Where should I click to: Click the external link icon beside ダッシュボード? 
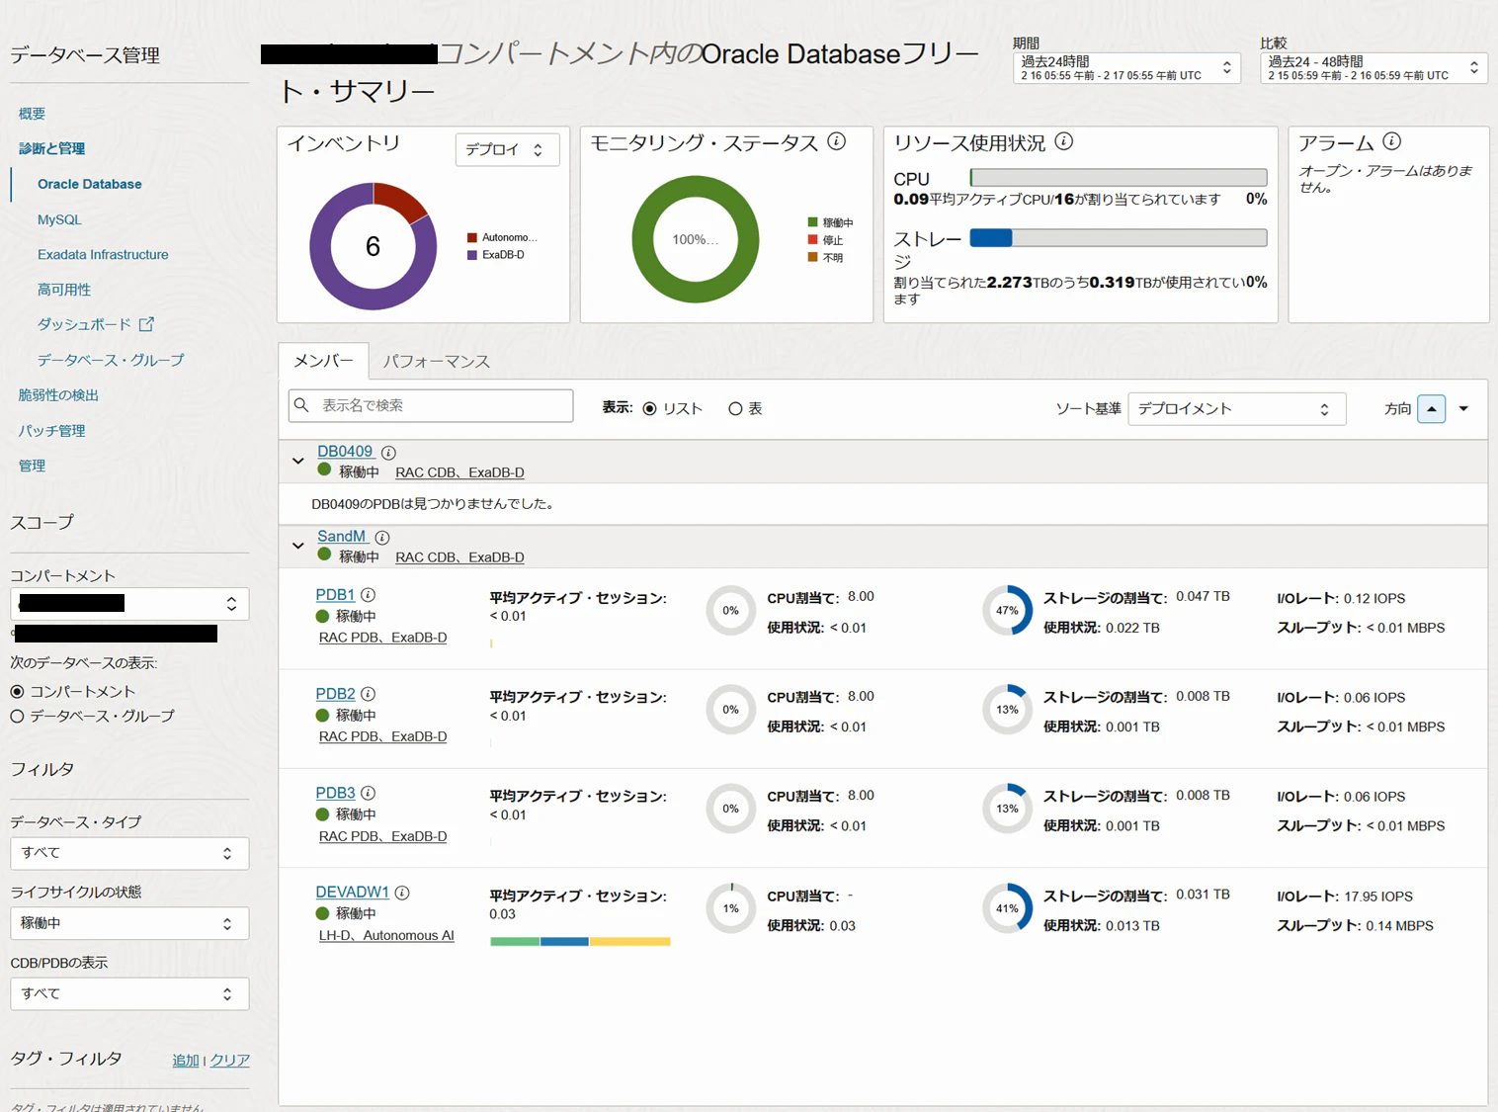pos(146,324)
